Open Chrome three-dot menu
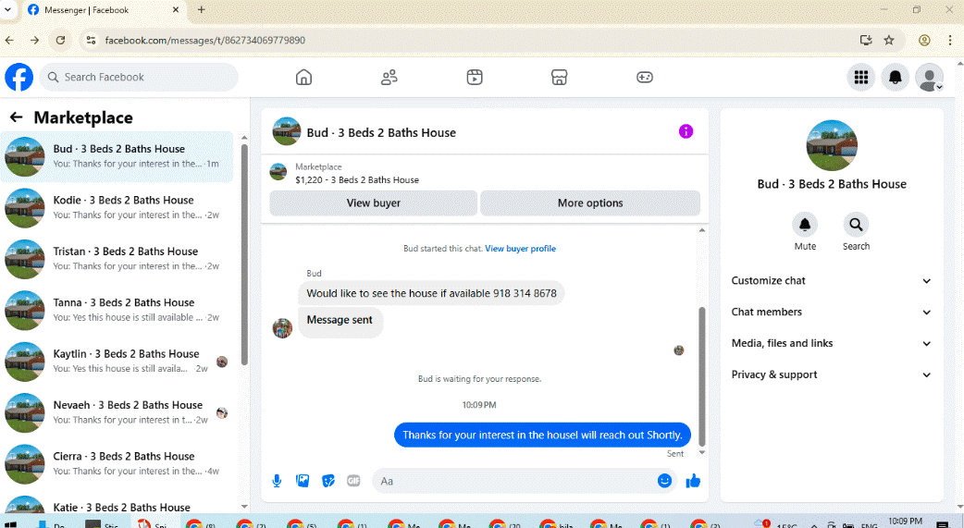The height and width of the screenshot is (528, 964). click(950, 40)
